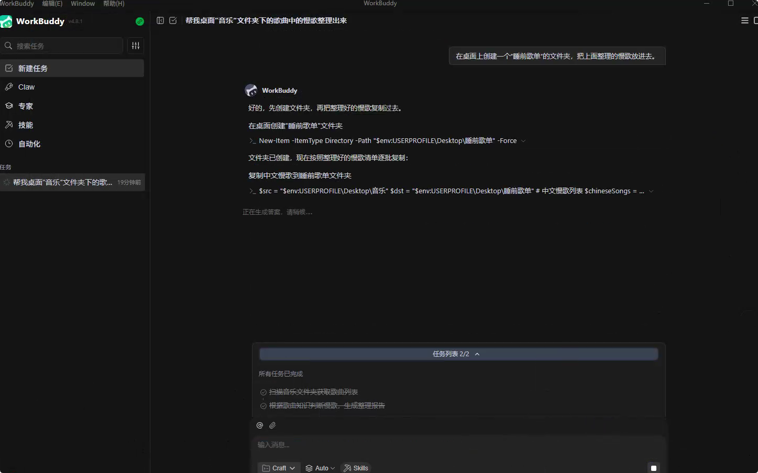
Task: Collapse the 任务列表 2/2 panel
Action: [x=458, y=354]
